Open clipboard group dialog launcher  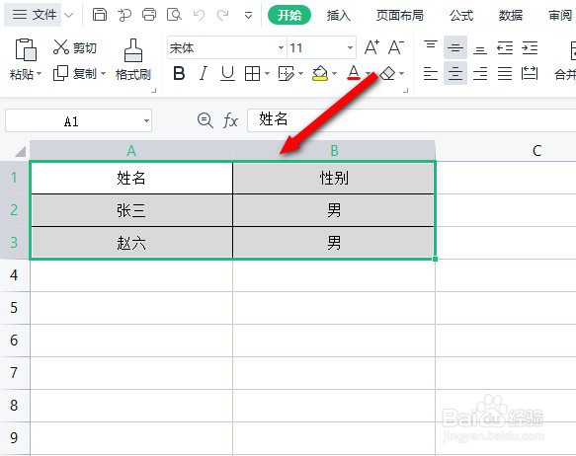click(154, 90)
